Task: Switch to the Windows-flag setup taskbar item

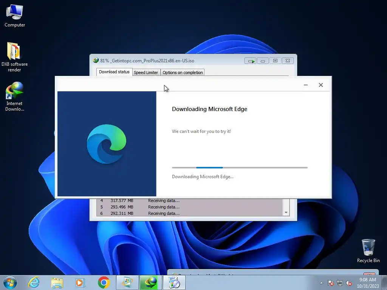Action: [127, 282]
